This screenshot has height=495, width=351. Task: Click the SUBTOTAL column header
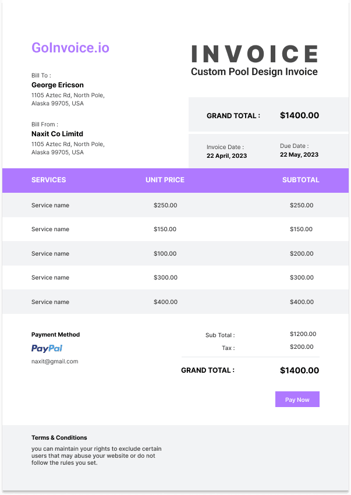click(300, 180)
